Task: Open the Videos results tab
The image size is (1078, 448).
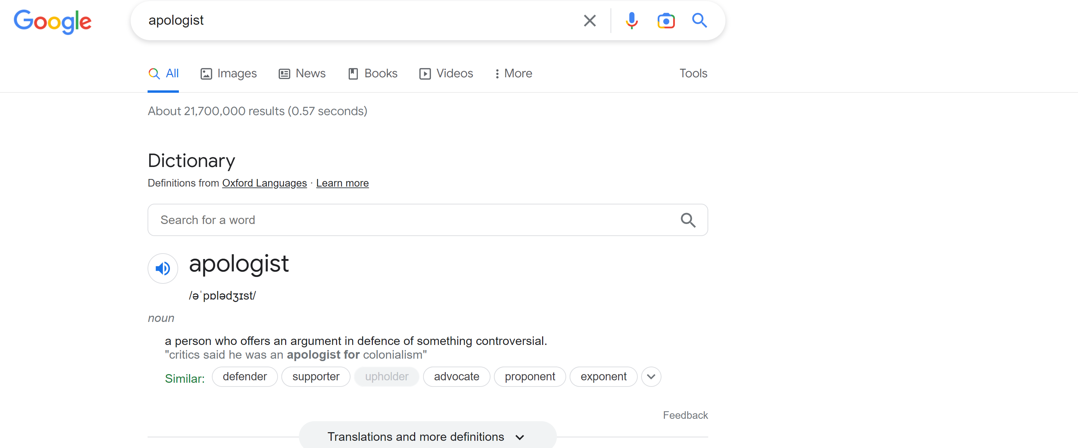Action: click(446, 74)
